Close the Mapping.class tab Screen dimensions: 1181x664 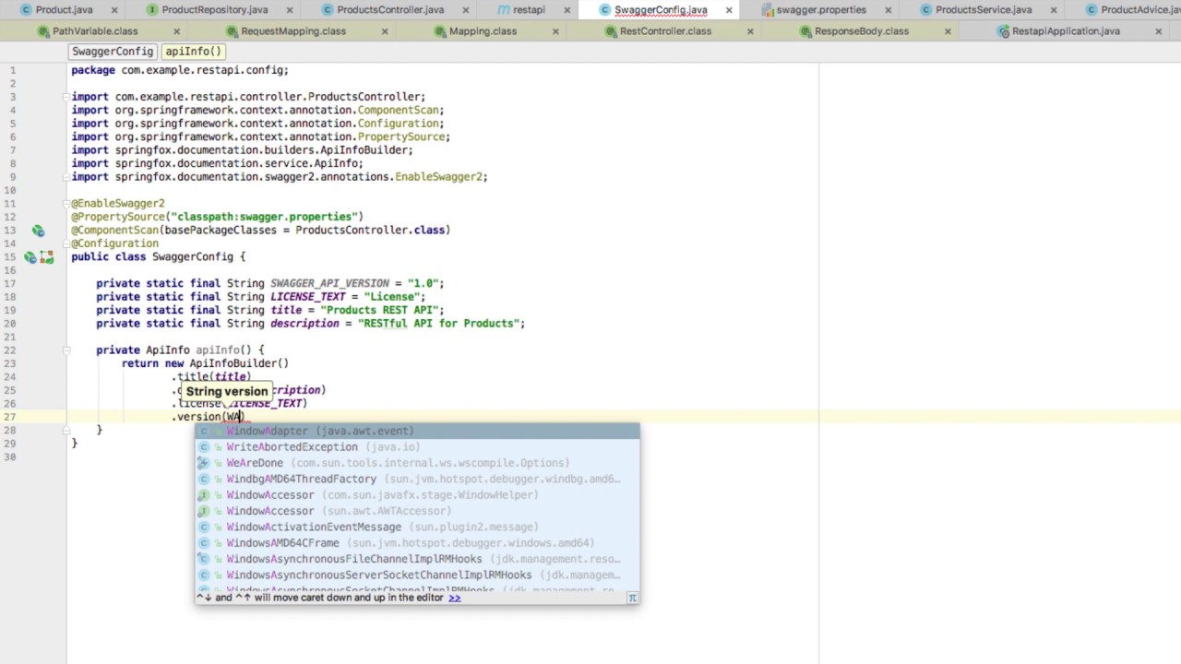[555, 31]
